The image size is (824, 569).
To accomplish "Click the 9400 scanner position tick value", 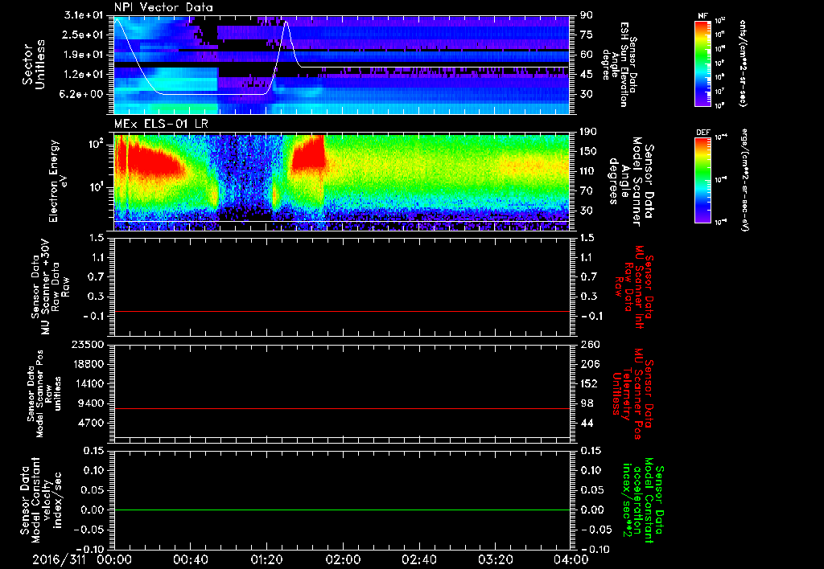I will [x=90, y=403].
